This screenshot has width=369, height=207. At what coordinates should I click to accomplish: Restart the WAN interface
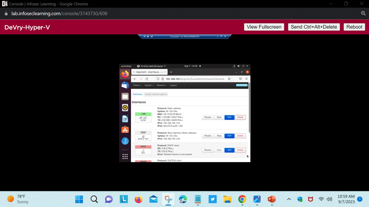(208, 150)
